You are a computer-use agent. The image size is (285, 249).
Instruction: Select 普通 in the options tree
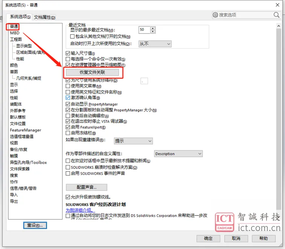click(14, 26)
